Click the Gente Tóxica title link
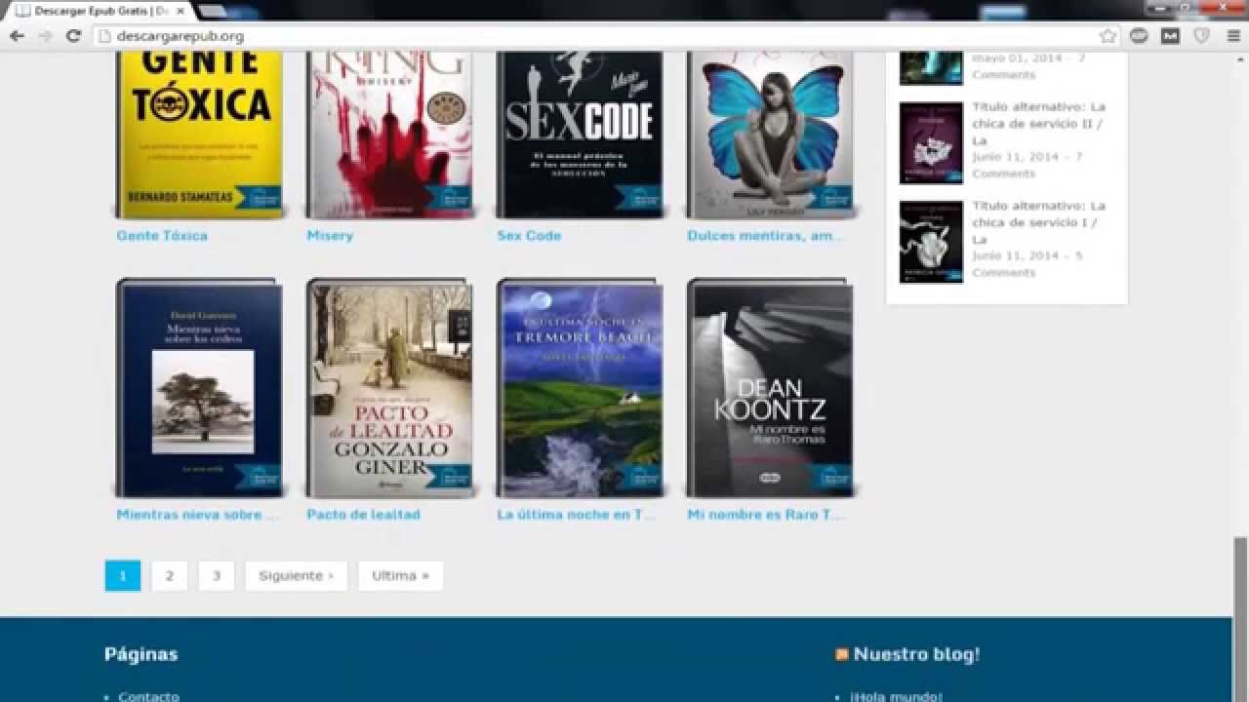The image size is (1249, 702). (x=162, y=236)
